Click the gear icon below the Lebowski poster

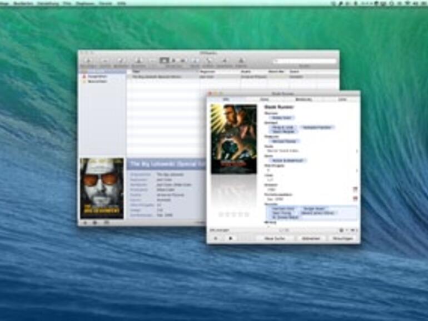[x=95, y=223]
